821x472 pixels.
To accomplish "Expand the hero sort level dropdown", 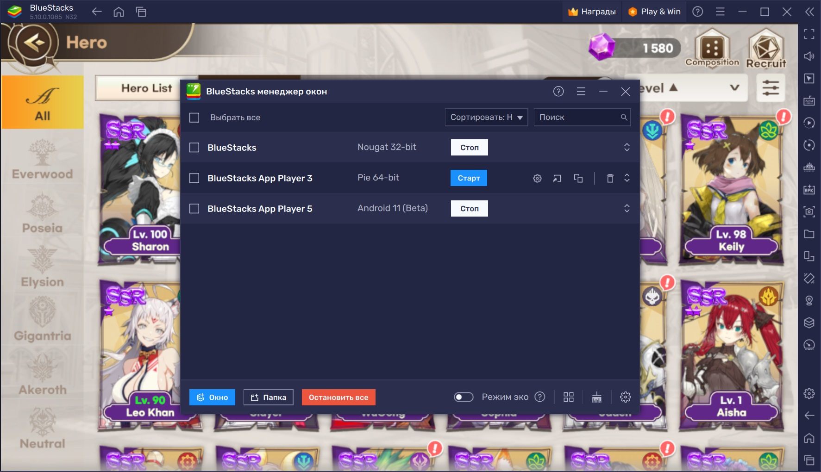I will (x=734, y=87).
